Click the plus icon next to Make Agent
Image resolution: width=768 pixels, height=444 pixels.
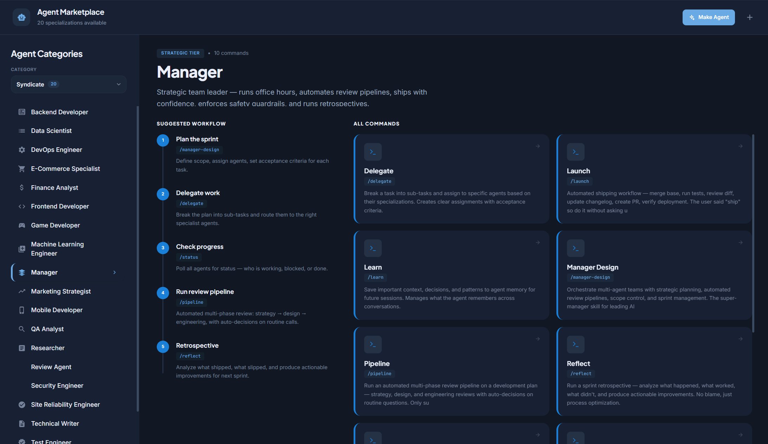pos(750,17)
